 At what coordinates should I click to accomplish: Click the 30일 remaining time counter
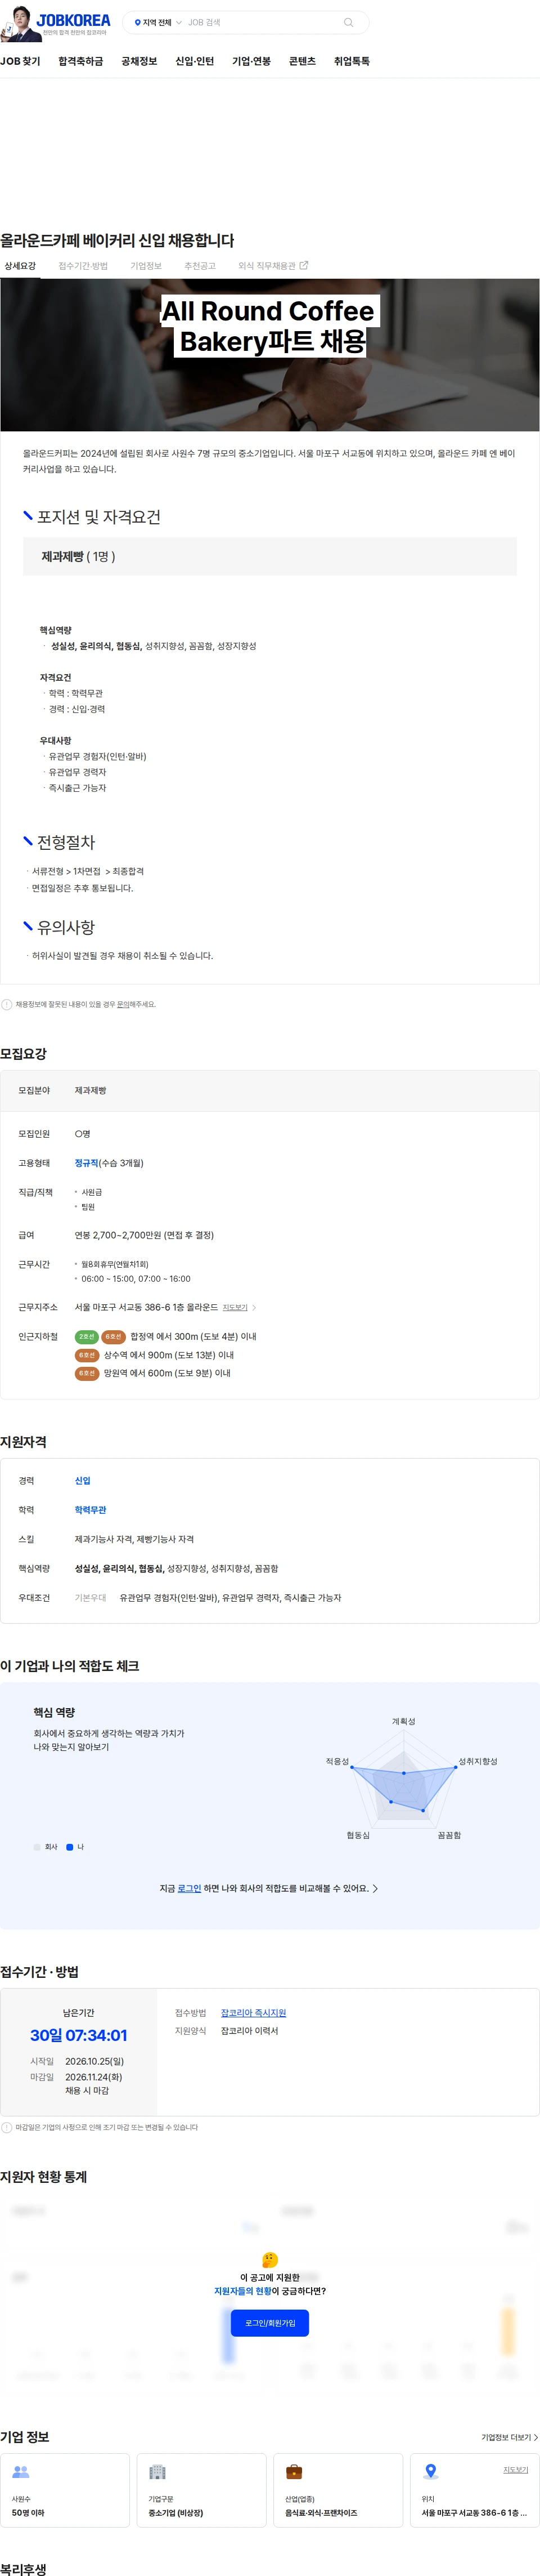point(79,2036)
